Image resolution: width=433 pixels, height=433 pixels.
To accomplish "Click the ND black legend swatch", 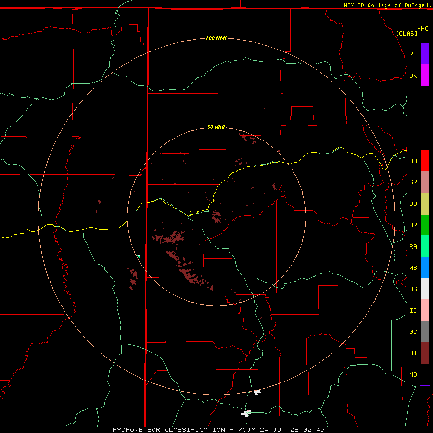I will (425, 374).
